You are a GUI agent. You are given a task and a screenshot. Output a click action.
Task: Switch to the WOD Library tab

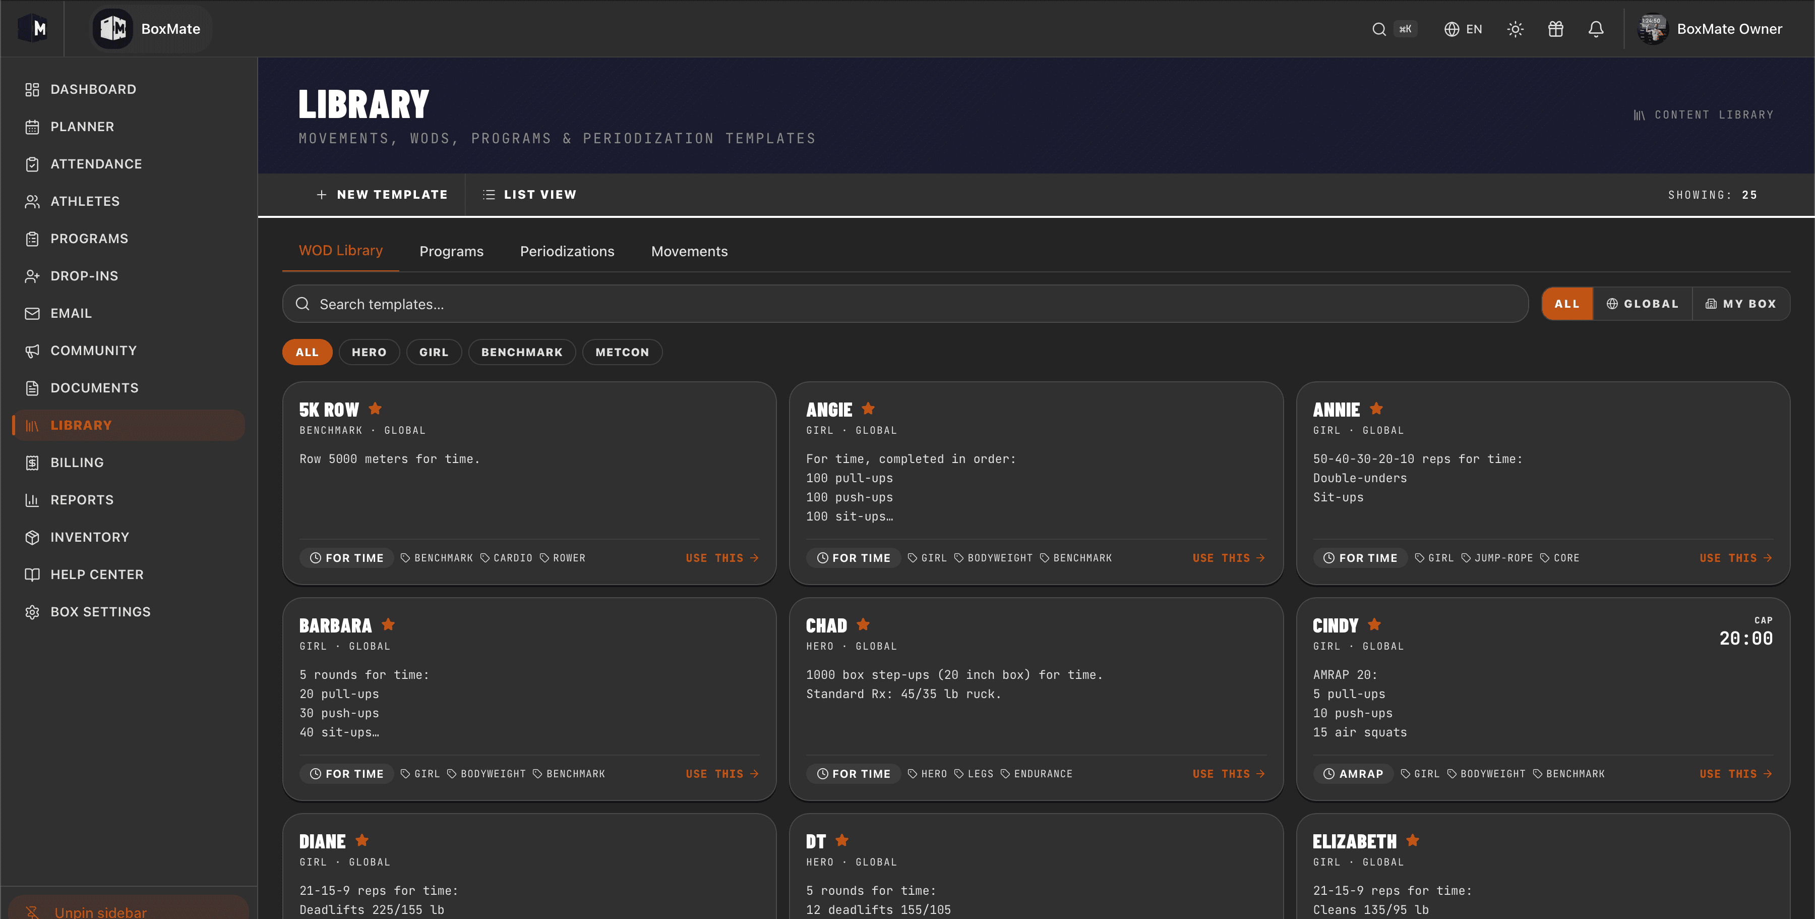[341, 251]
